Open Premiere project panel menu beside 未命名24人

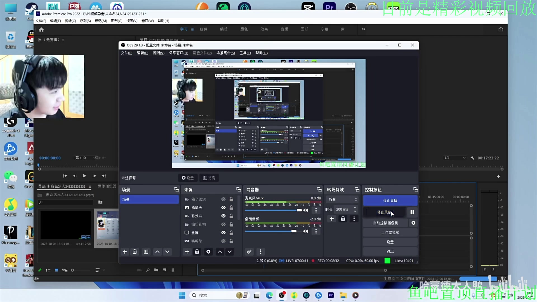click(90, 187)
